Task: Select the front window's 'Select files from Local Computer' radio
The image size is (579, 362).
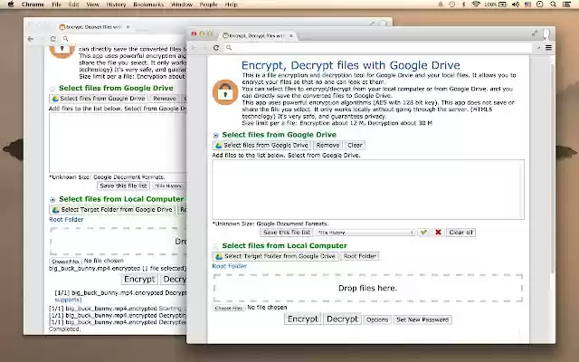Action: tap(216, 246)
